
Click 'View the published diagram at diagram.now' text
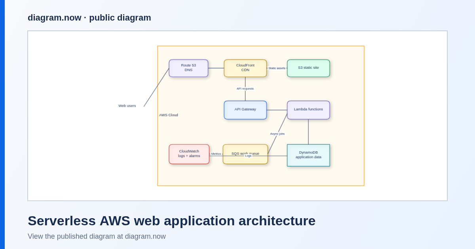[x=97, y=236]
